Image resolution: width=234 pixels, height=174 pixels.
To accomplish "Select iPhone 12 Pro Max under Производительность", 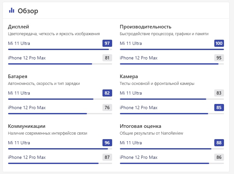I will tap(138, 58).
